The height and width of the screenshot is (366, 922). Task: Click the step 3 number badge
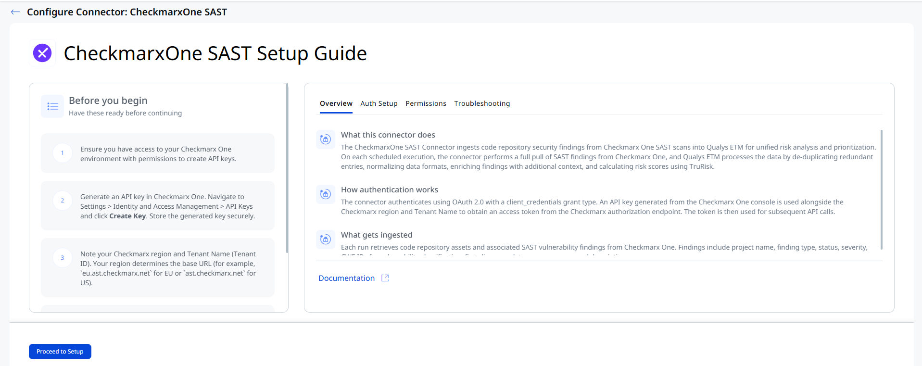point(63,258)
